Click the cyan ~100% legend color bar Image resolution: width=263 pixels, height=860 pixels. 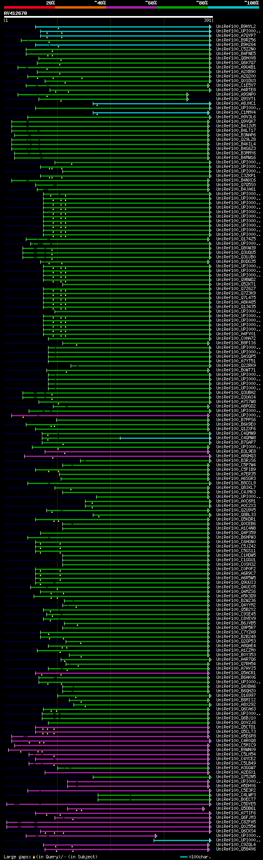point(233,7)
